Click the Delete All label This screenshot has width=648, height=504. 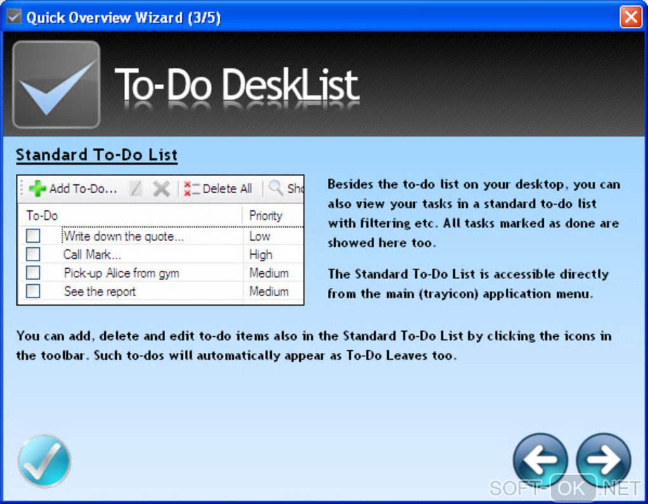pyautogui.click(x=227, y=189)
